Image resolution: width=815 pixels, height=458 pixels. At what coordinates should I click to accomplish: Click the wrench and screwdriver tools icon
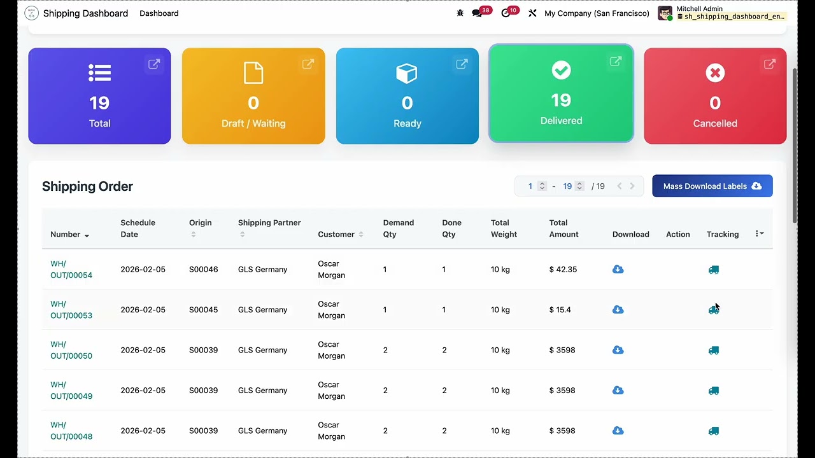(532, 13)
